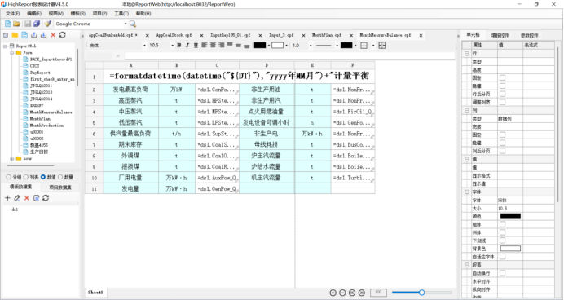The height and width of the screenshot is (300, 564).
Task: Click the merge cells icon in format toolbar
Action: point(382,46)
